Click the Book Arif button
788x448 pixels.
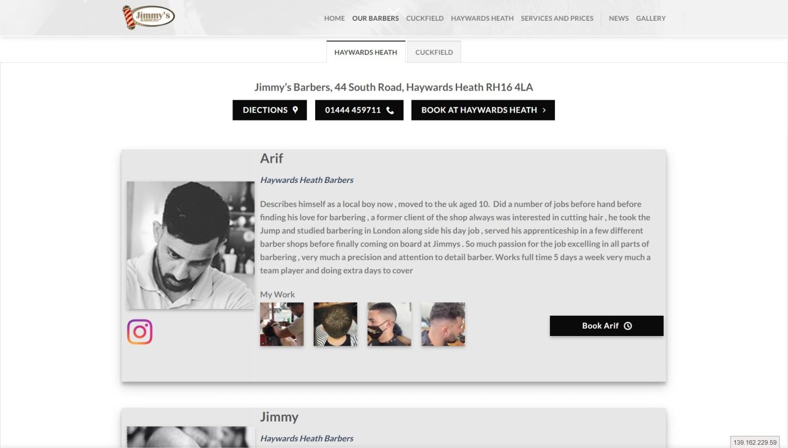607,326
